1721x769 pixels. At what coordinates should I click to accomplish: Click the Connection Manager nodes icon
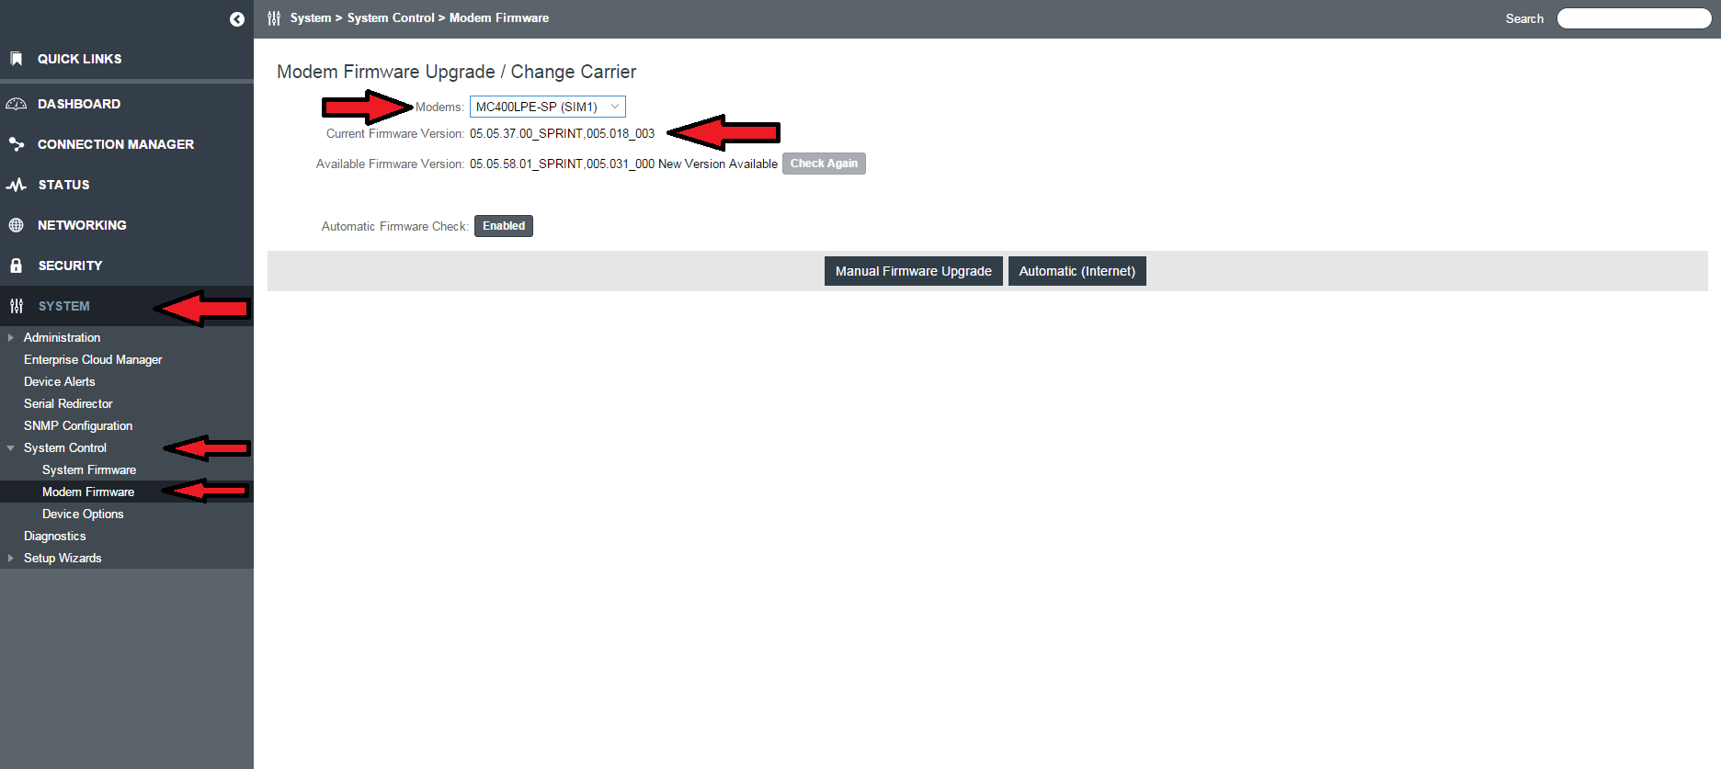click(x=16, y=144)
